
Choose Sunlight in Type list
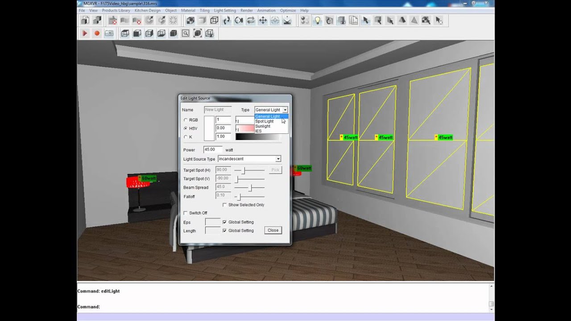pyautogui.click(x=271, y=126)
